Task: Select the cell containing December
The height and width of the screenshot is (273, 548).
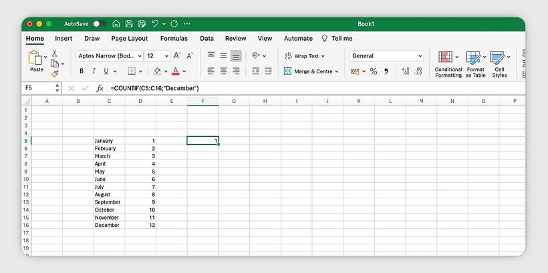Action: point(109,225)
